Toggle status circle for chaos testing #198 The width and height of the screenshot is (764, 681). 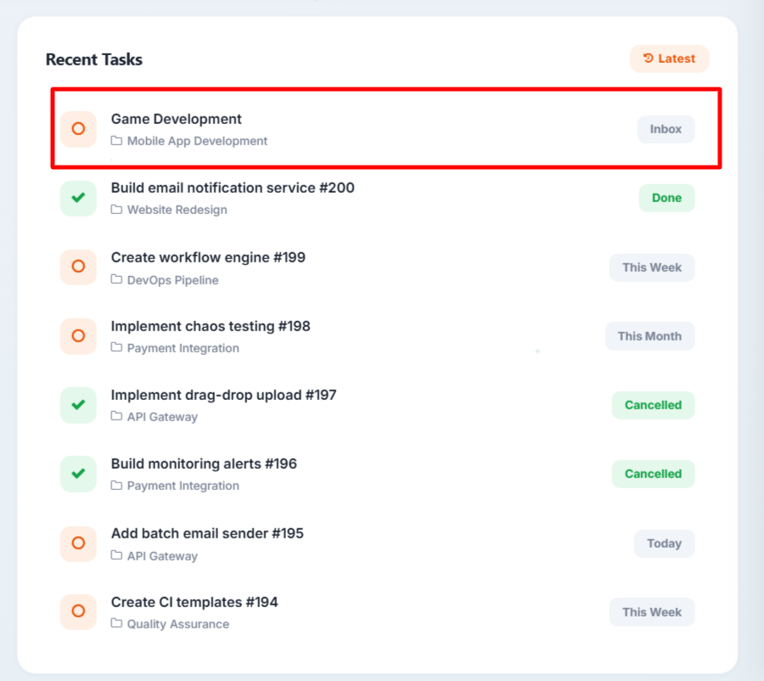tap(78, 336)
